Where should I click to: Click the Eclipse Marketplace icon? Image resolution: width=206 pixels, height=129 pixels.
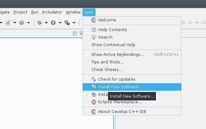tap(94, 102)
